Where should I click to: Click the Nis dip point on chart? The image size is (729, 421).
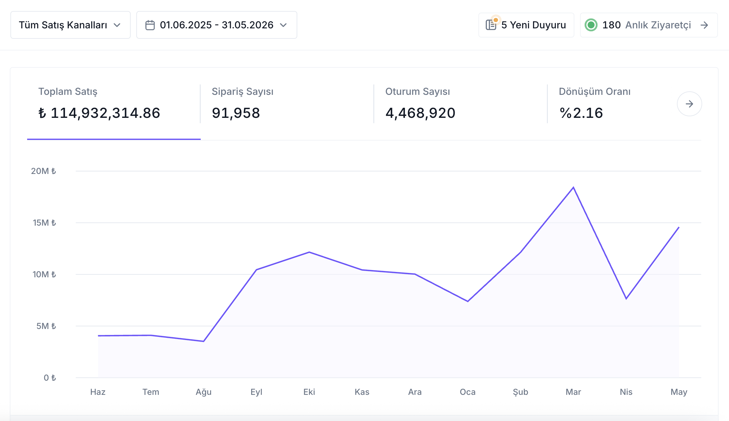(626, 298)
